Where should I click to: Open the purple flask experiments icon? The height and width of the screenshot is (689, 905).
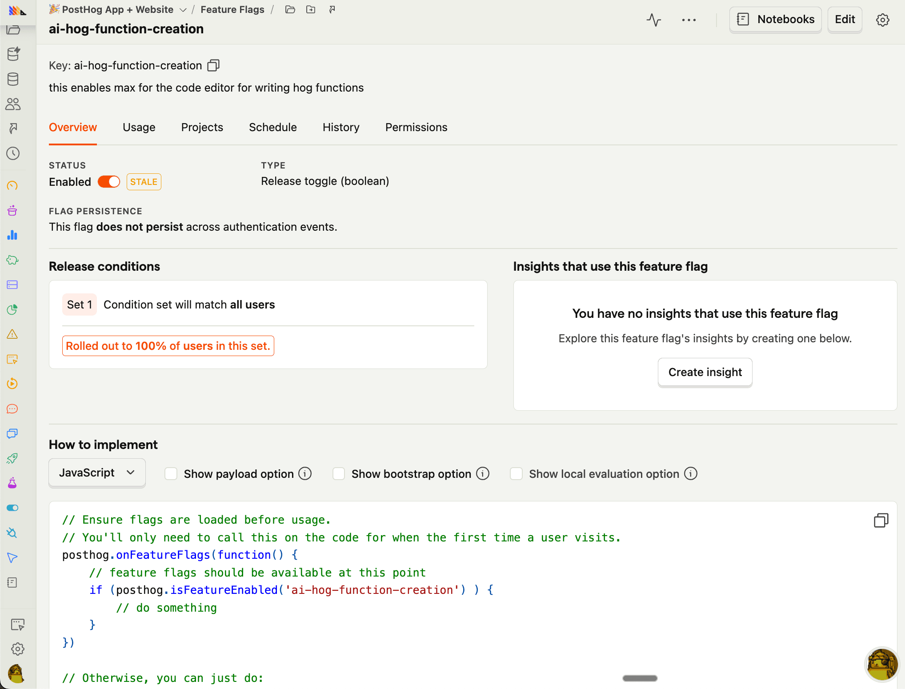12,483
